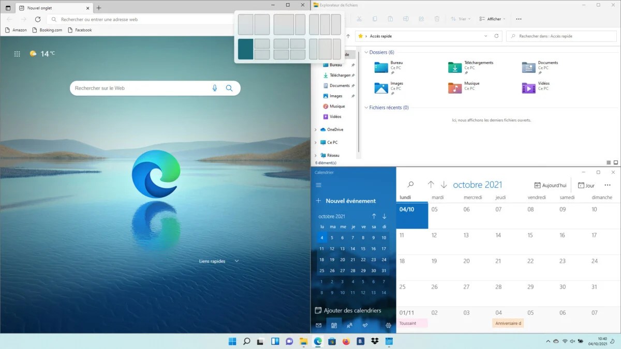Screen dimensions: 621x349
Task: Click the magnifier icon in Edge web search box
Action: [229, 88]
